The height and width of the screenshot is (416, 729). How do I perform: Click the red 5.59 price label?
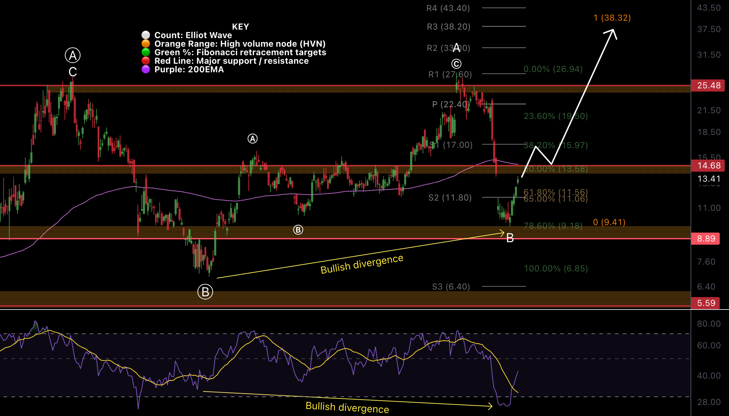tap(705, 303)
